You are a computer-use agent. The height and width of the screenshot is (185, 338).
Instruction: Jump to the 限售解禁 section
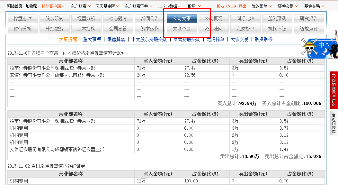pos(116,40)
